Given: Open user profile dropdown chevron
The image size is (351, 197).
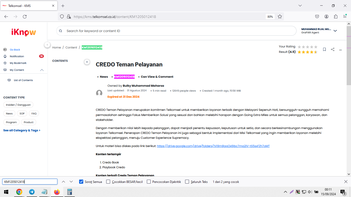Looking at the screenshot, I should click(x=335, y=31).
